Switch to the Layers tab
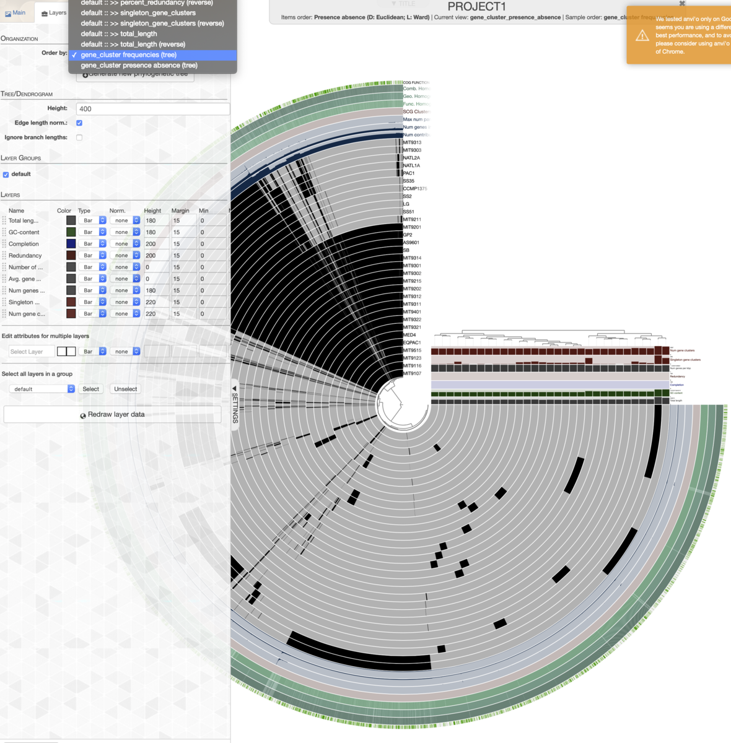 click(53, 12)
